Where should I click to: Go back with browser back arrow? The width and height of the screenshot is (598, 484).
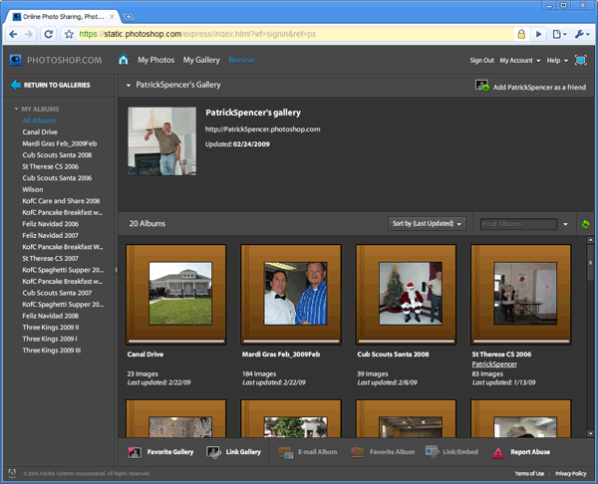pyautogui.click(x=13, y=34)
